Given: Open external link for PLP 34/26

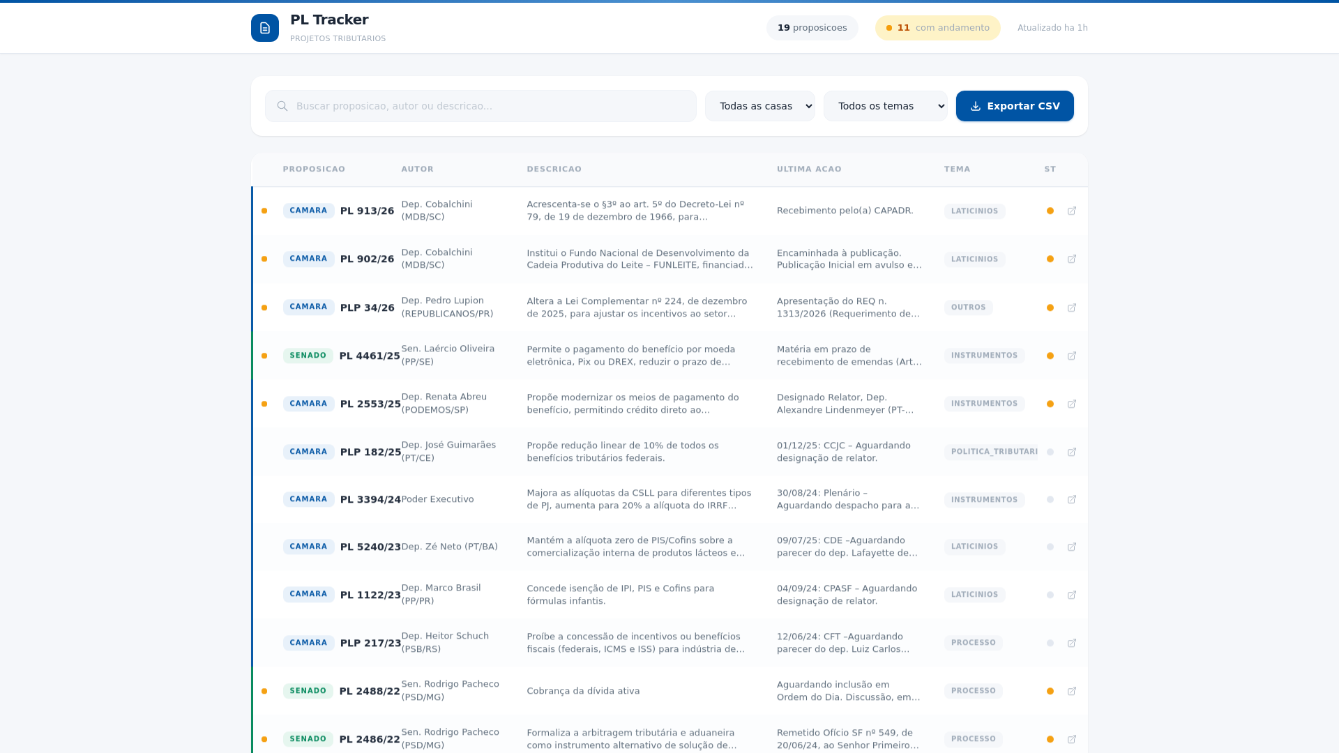Looking at the screenshot, I should 1072,307.
